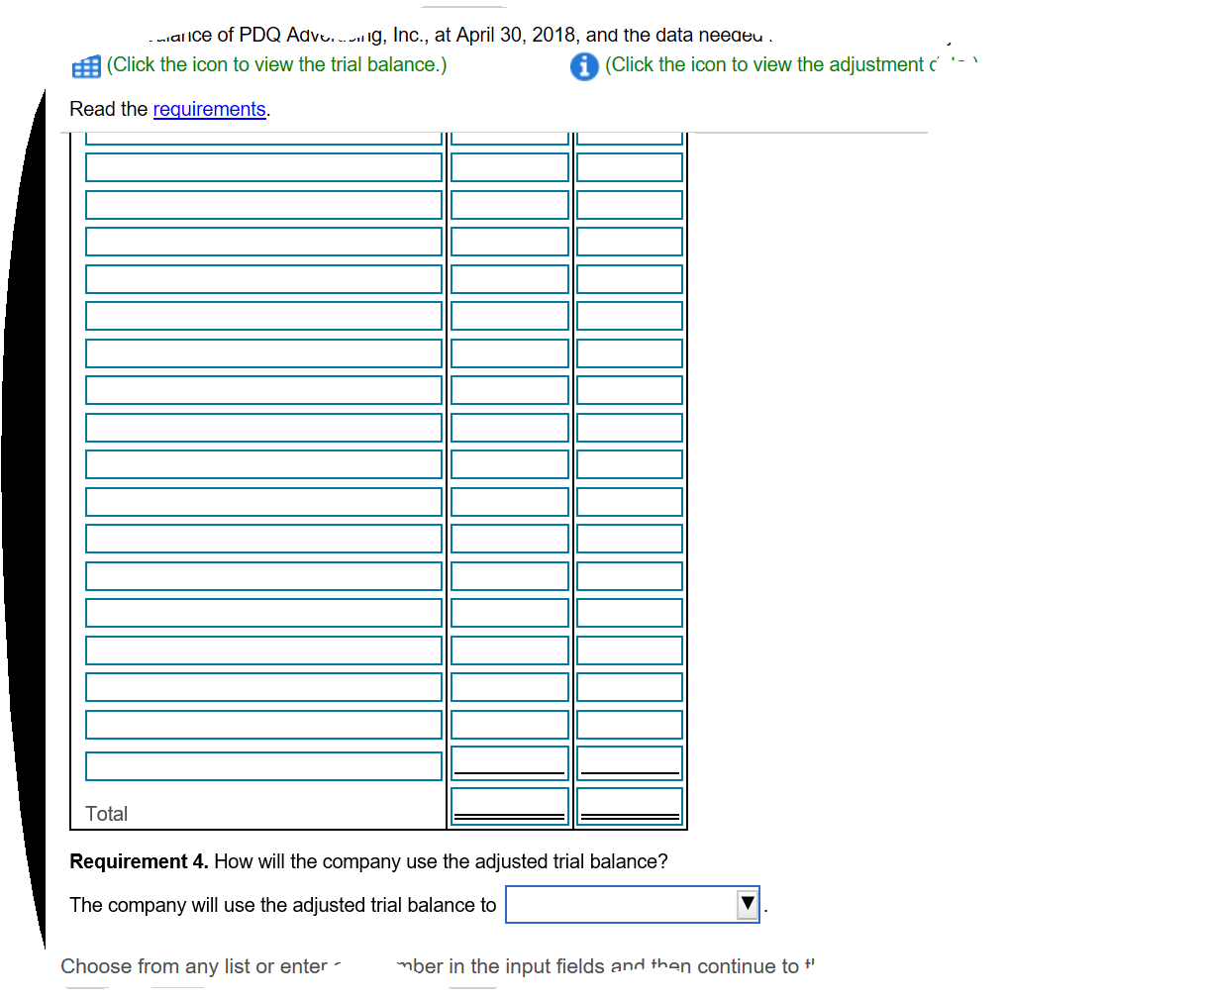Click the debit total input field beside Total
This screenshot has width=1207, height=999.
508,802
